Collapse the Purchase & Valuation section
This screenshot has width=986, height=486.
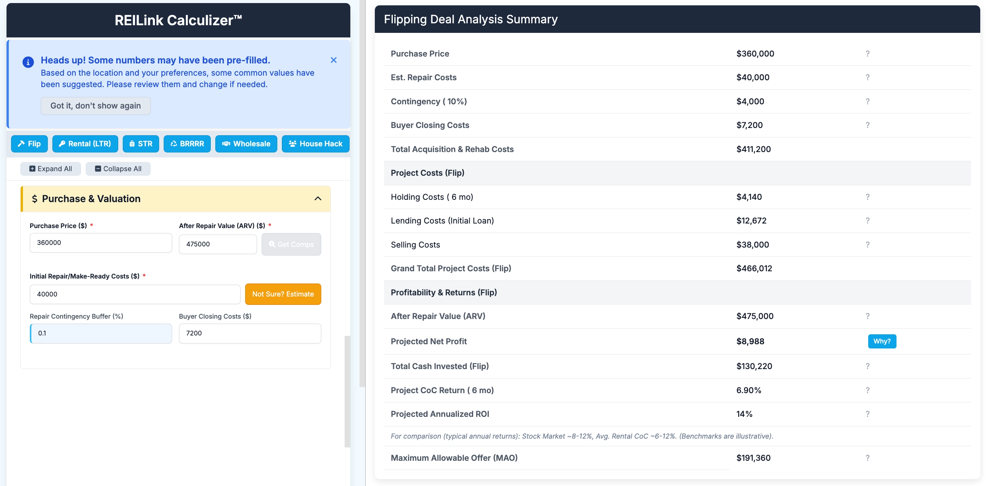point(317,198)
